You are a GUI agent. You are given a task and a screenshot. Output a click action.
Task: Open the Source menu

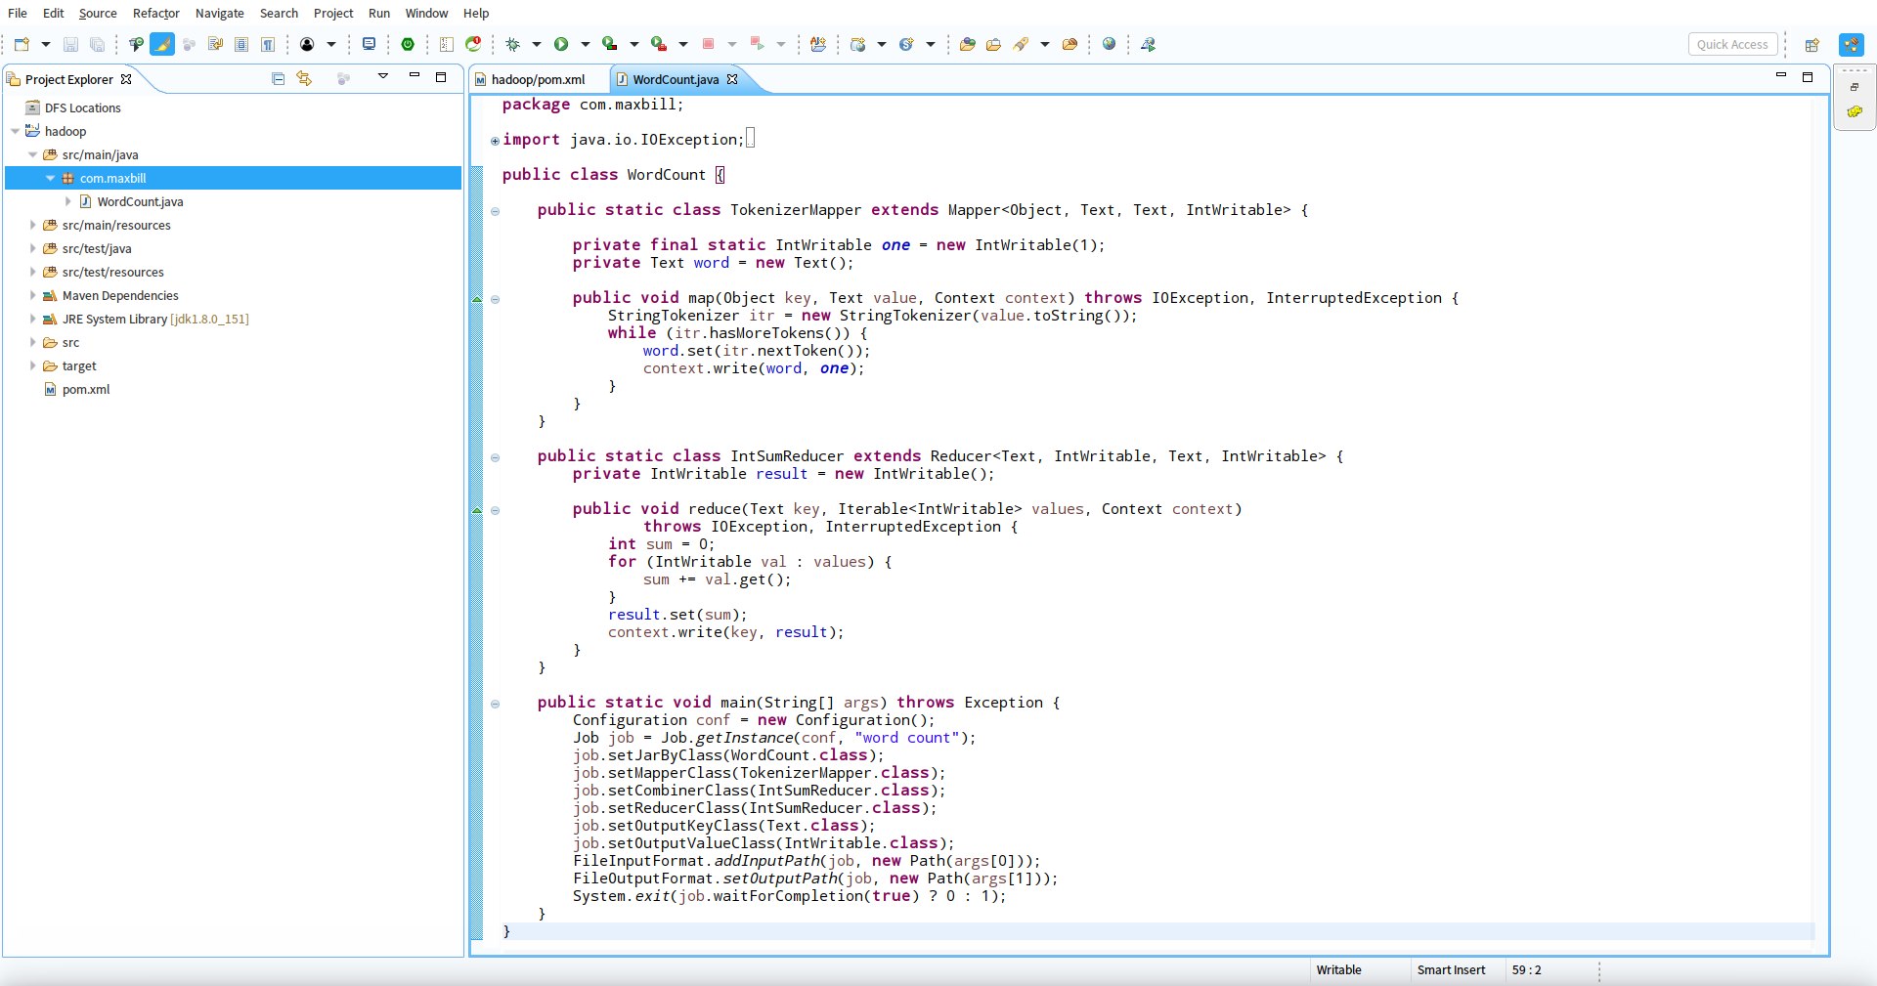coord(98,13)
